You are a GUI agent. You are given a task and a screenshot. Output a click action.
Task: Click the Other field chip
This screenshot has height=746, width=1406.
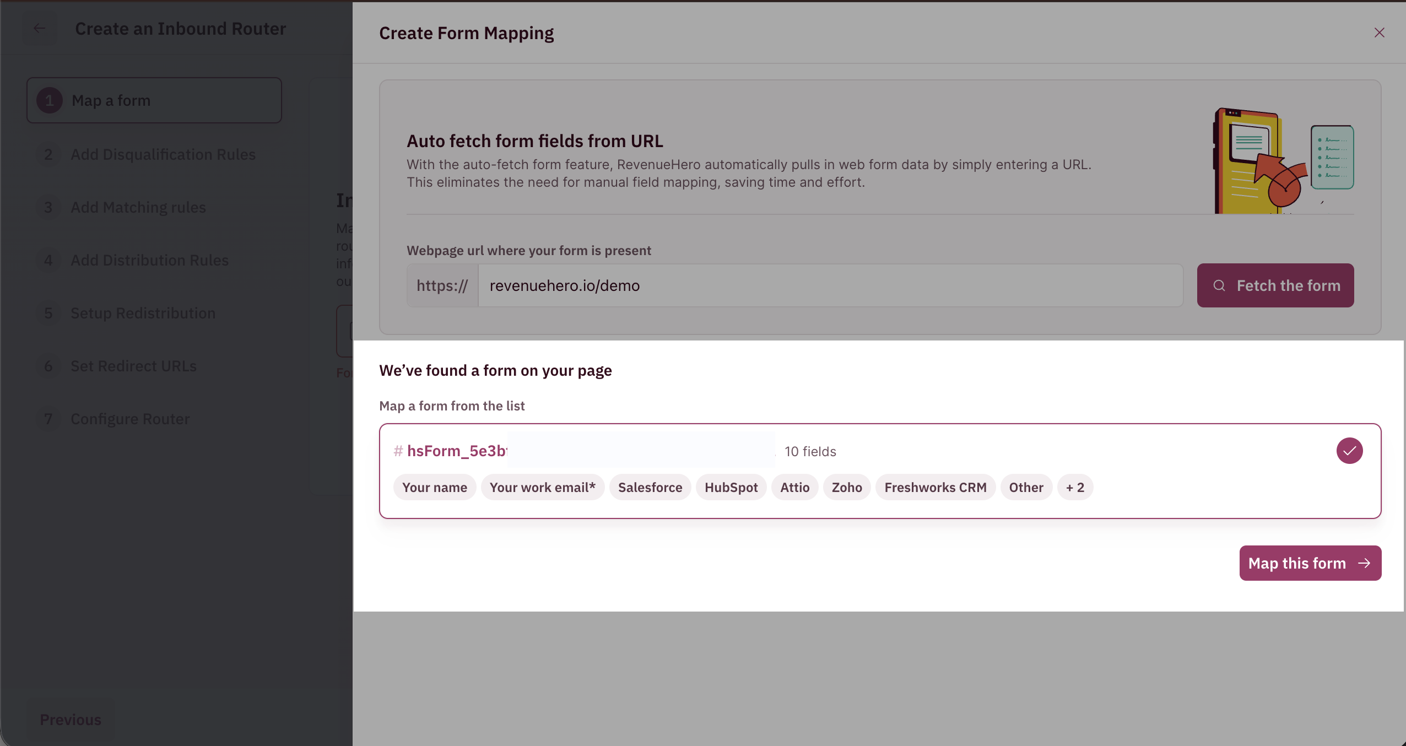(x=1026, y=488)
